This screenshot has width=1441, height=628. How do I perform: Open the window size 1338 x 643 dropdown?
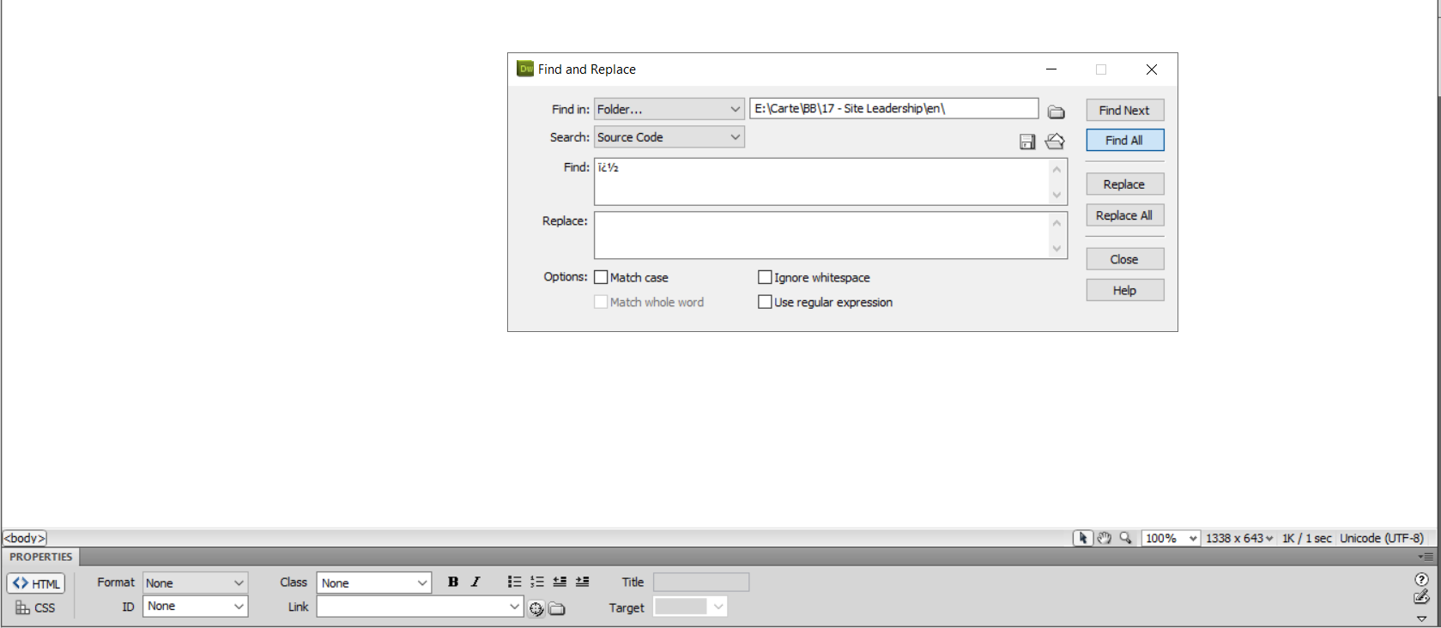point(1239,538)
